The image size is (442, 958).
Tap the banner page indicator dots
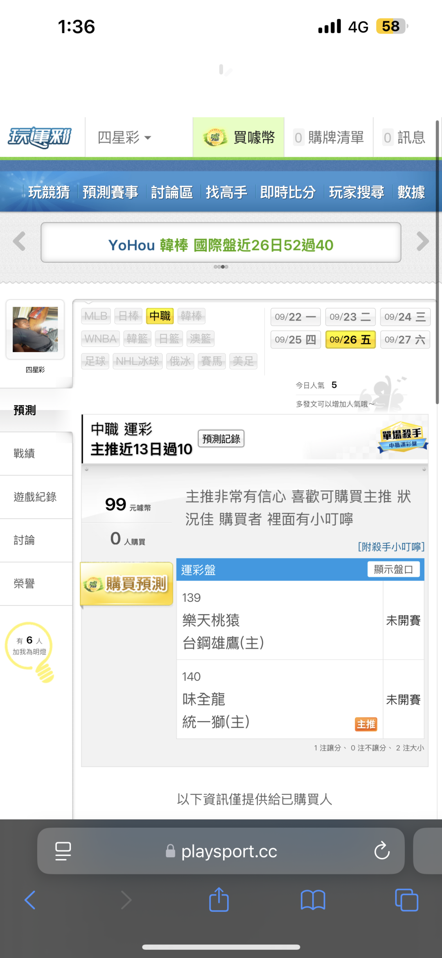221,267
